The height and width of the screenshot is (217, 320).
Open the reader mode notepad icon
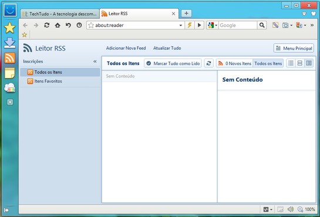point(275,25)
